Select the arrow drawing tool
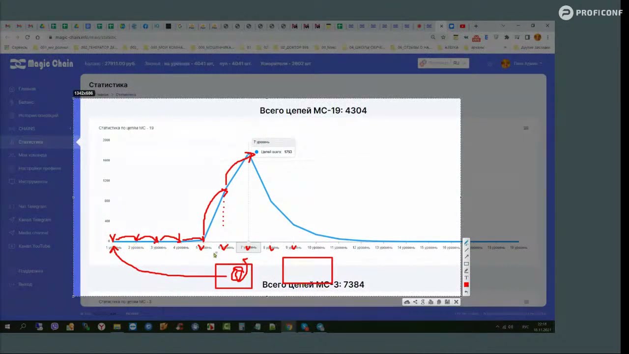The width and height of the screenshot is (629, 354). 466,257
